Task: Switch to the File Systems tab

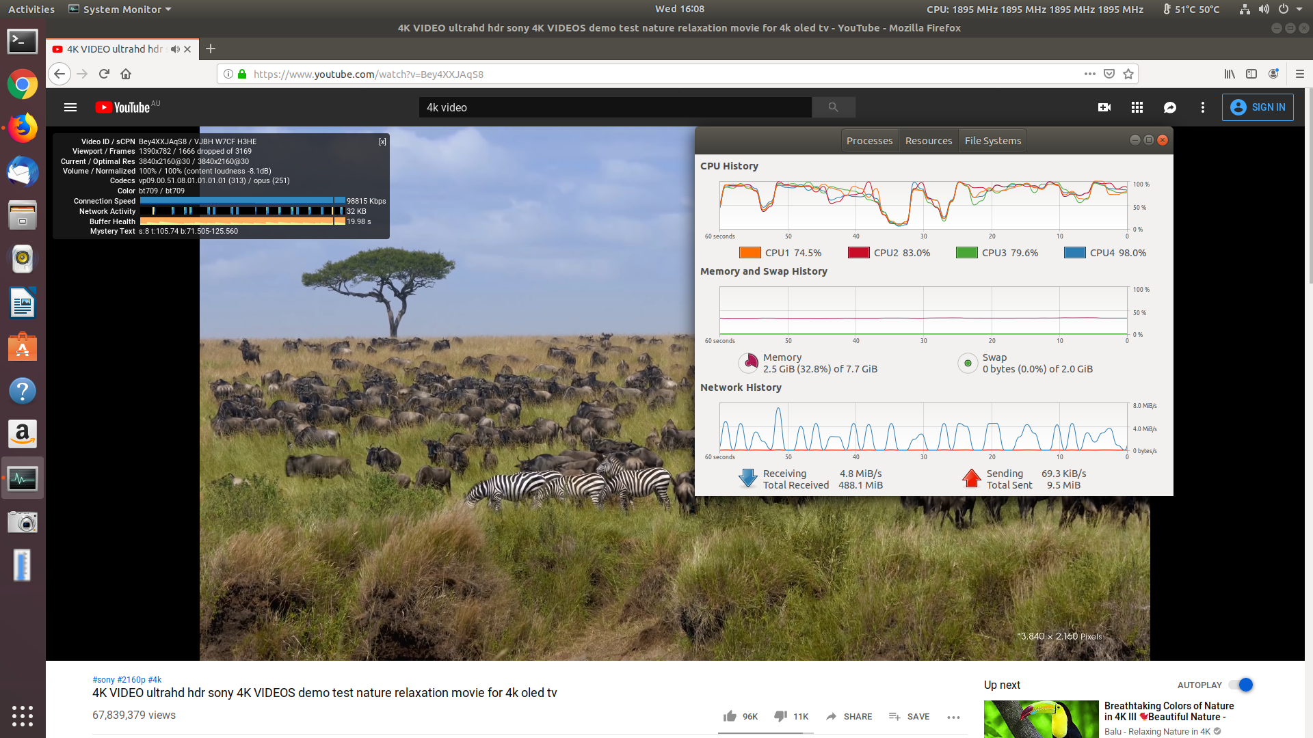Action: point(993,141)
